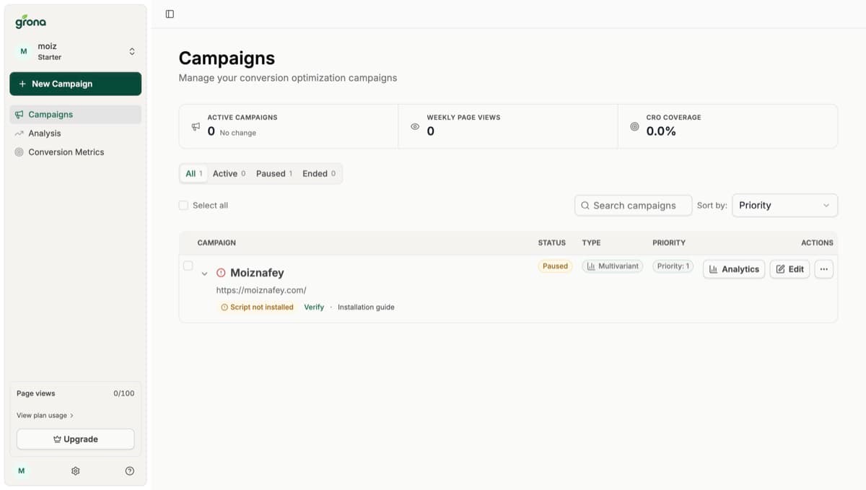Open the help question-mark icon
Screen dimensions: 866x490
[130, 471]
